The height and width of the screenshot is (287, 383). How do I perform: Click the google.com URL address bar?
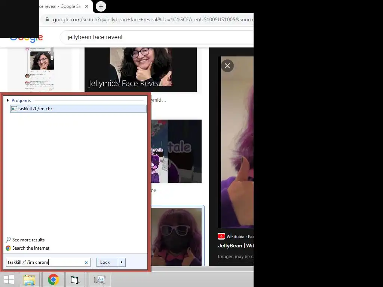pos(153,19)
